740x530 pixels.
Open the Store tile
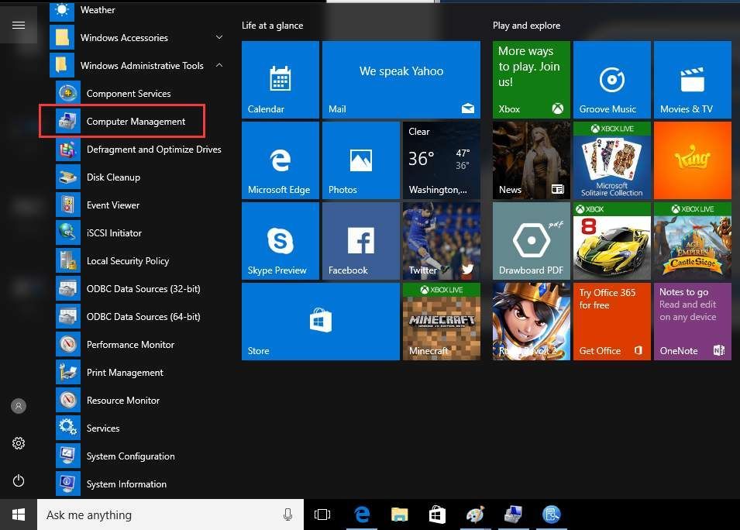pyautogui.click(x=321, y=322)
